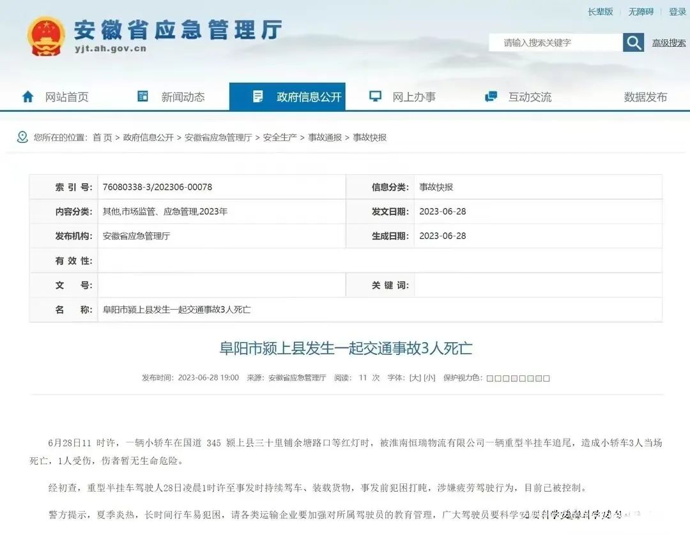Image resolution: width=690 pixels, height=535 pixels.
Task: Click the news icon beside 新闻动态
Action: coord(143,96)
